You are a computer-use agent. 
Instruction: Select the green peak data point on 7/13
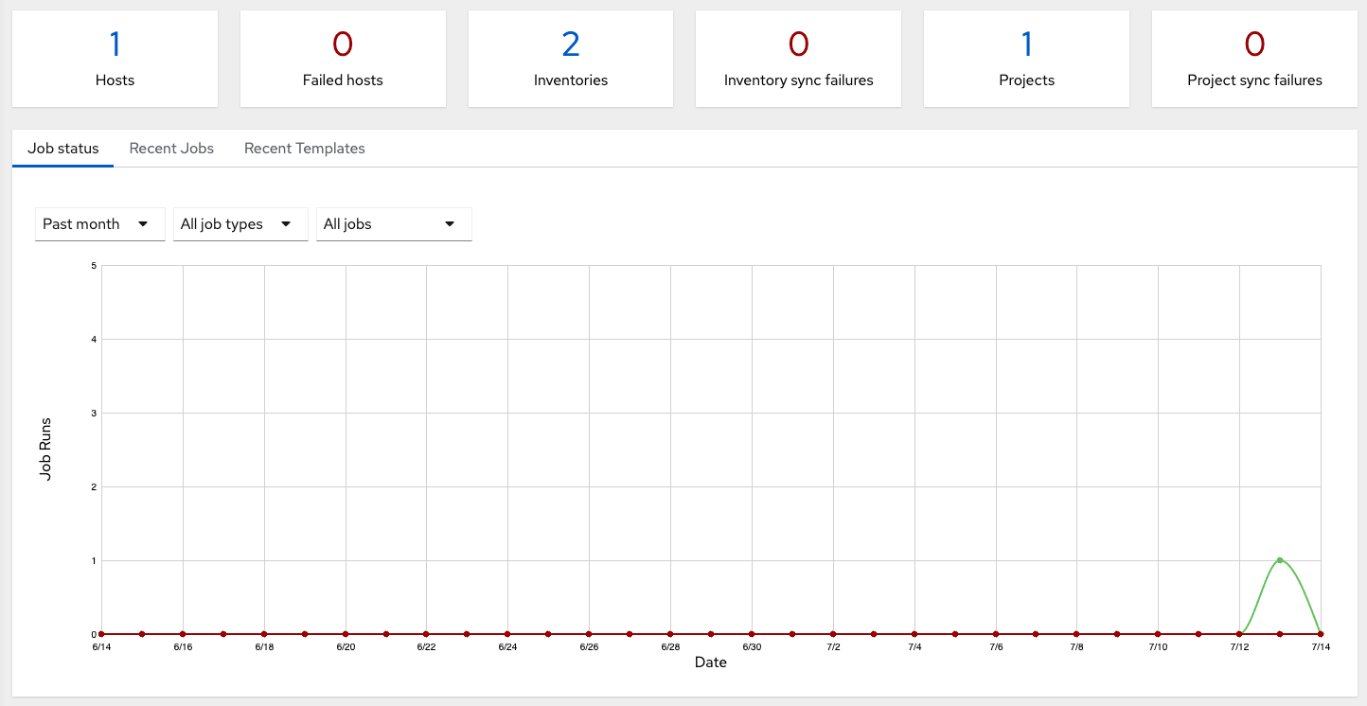tap(1280, 560)
